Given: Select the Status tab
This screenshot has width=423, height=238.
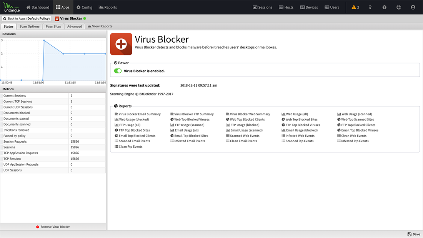Looking at the screenshot, I should 8,27.
